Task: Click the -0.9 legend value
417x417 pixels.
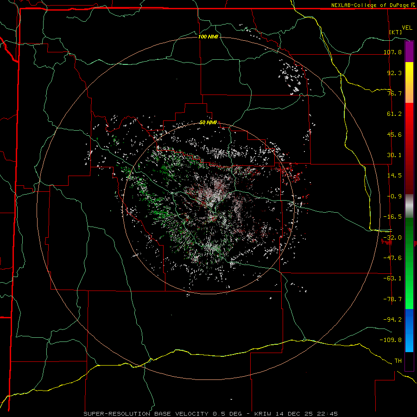Action: click(x=394, y=196)
